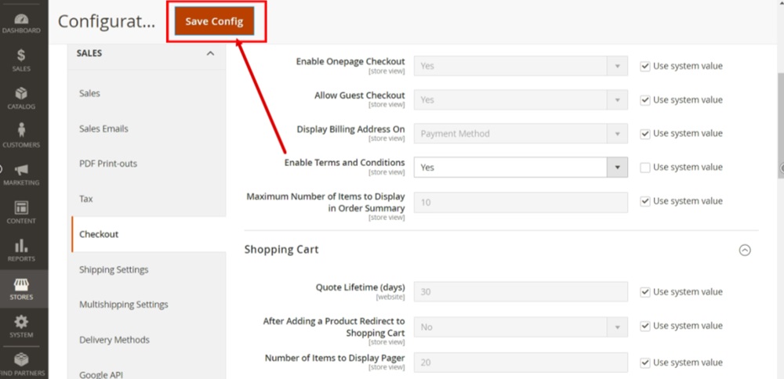The height and width of the screenshot is (379, 784).
Task: Open the Sales dollar icon menu
Action: [x=21, y=60]
